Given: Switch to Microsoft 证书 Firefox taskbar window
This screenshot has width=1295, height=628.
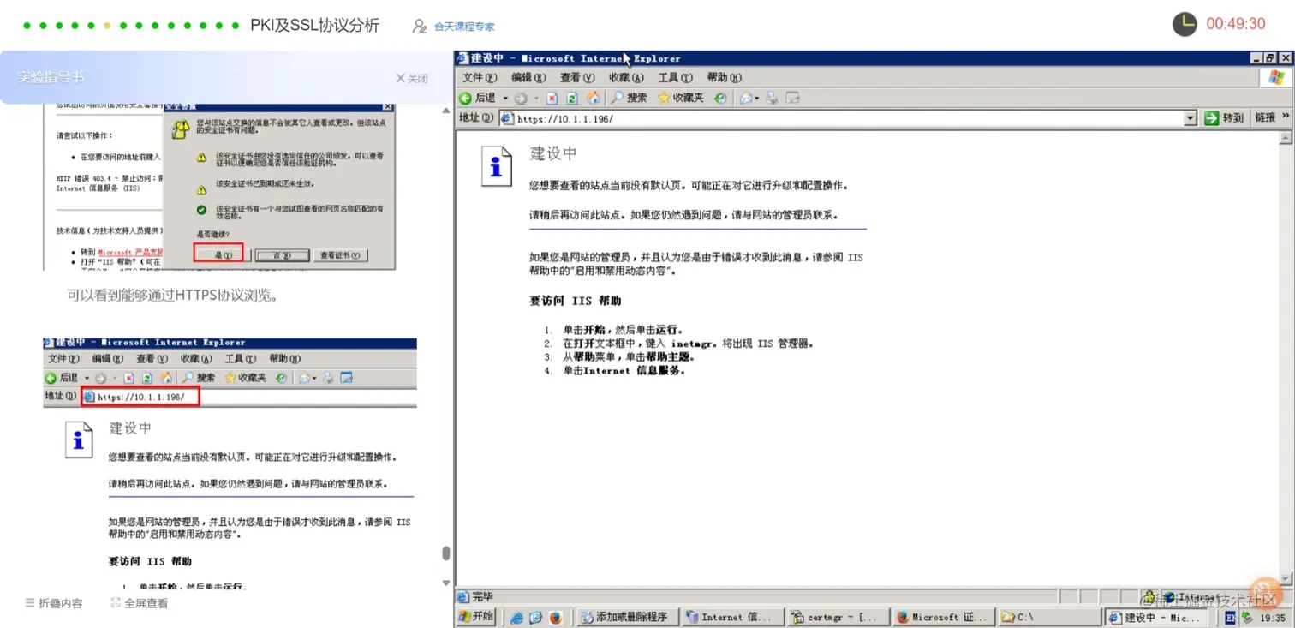Looking at the screenshot, I should pyautogui.click(x=942, y=617).
